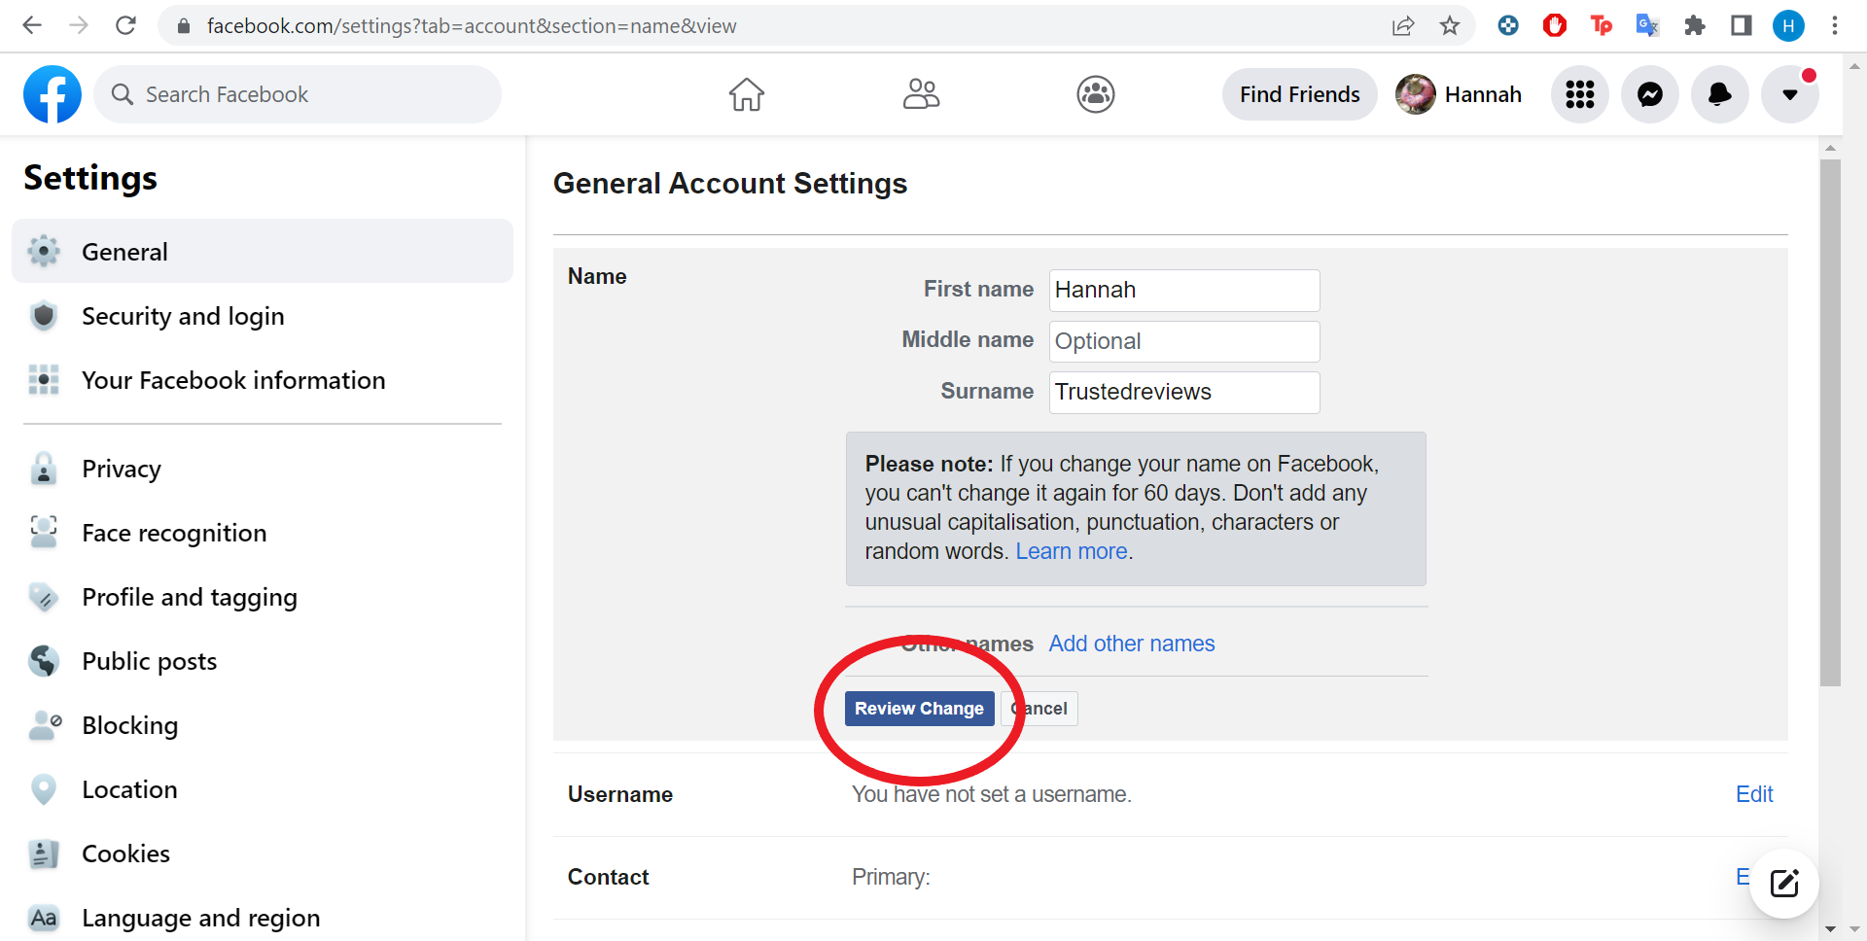Open Security and login settings
This screenshot has width=1867, height=941.
pyautogui.click(x=263, y=316)
